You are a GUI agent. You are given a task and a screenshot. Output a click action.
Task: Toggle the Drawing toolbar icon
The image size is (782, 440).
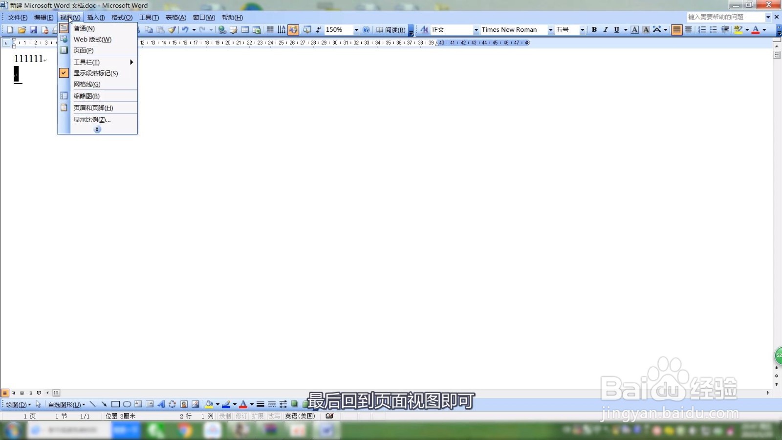click(293, 30)
